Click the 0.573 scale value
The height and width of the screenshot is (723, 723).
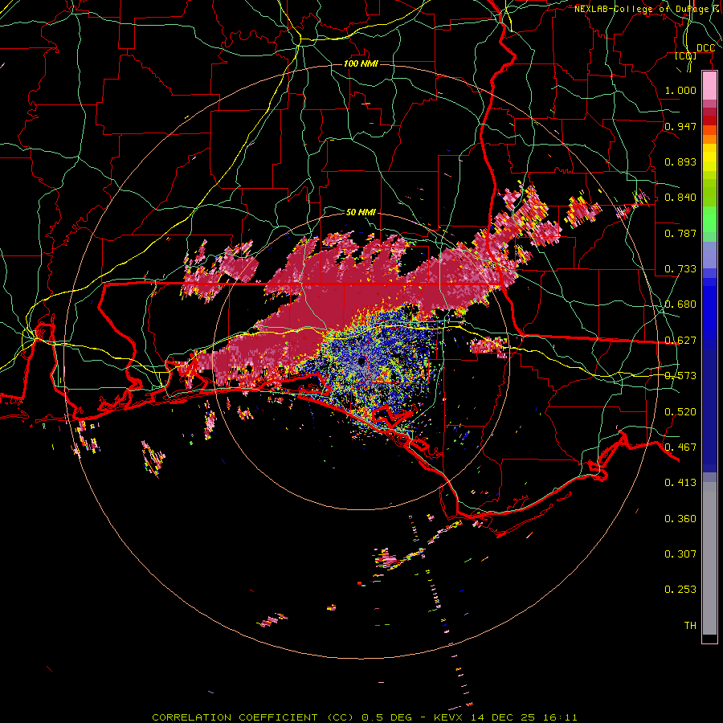(x=680, y=376)
